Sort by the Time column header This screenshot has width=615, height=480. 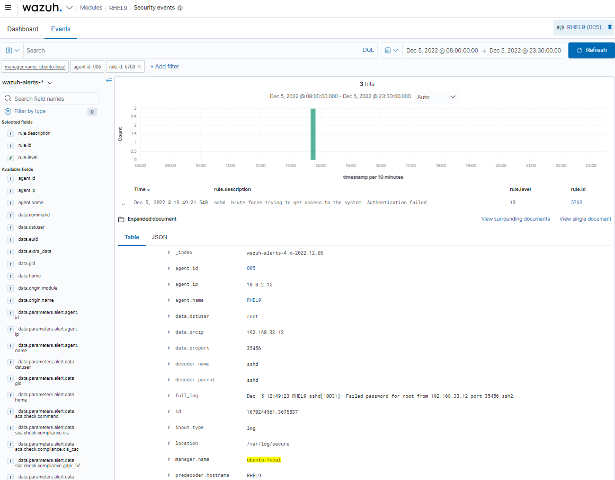pyautogui.click(x=141, y=189)
